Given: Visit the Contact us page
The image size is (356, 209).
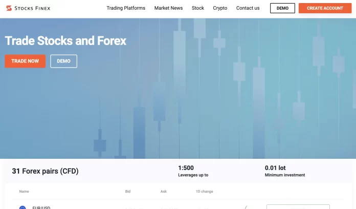Looking at the screenshot, I should click(248, 8).
